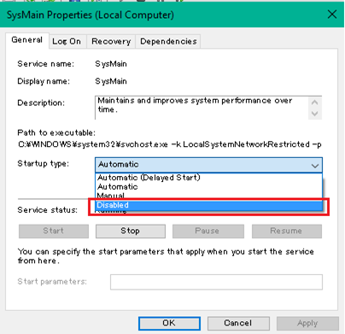Open the Dependencies tab
This screenshot has height=334, width=345.
point(168,42)
